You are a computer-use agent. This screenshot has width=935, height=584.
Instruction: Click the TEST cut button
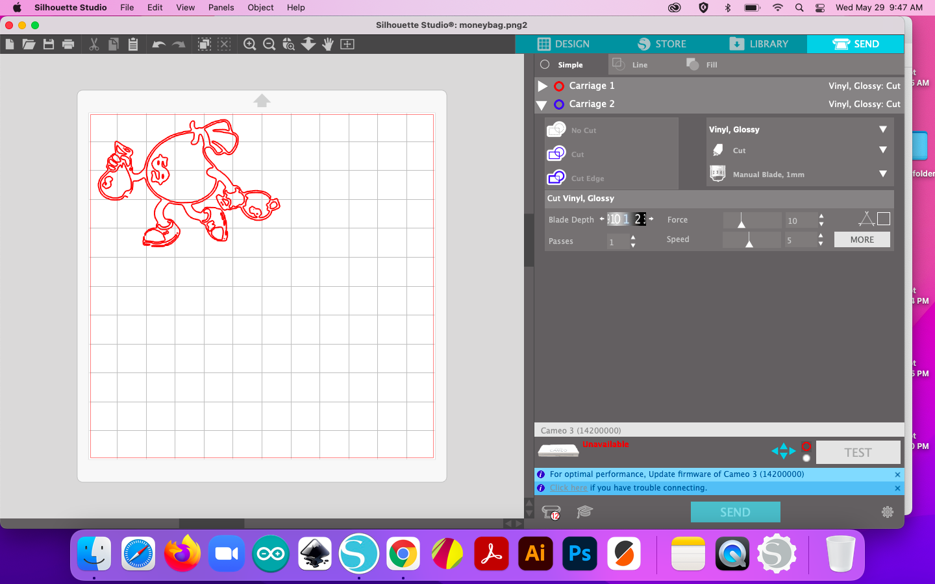click(858, 452)
